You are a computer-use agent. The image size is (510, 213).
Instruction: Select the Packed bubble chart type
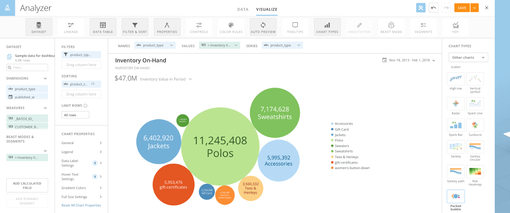pos(455,196)
